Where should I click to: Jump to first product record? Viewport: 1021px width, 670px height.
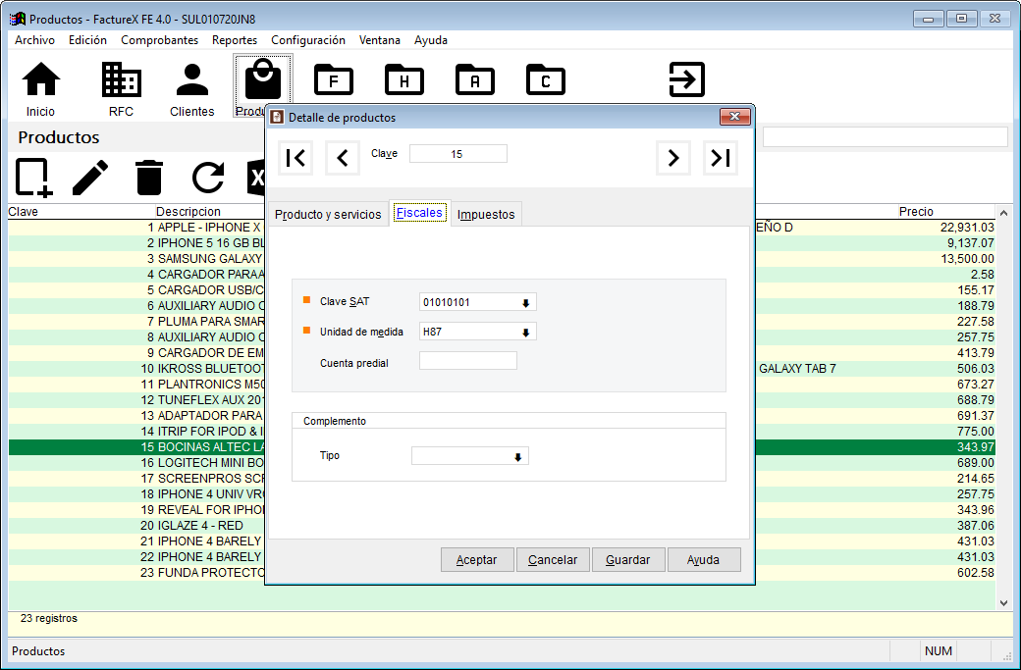[x=296, y=157]
